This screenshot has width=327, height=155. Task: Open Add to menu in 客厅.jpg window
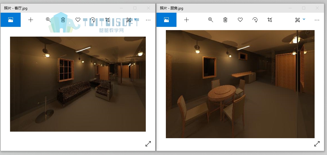31,20
